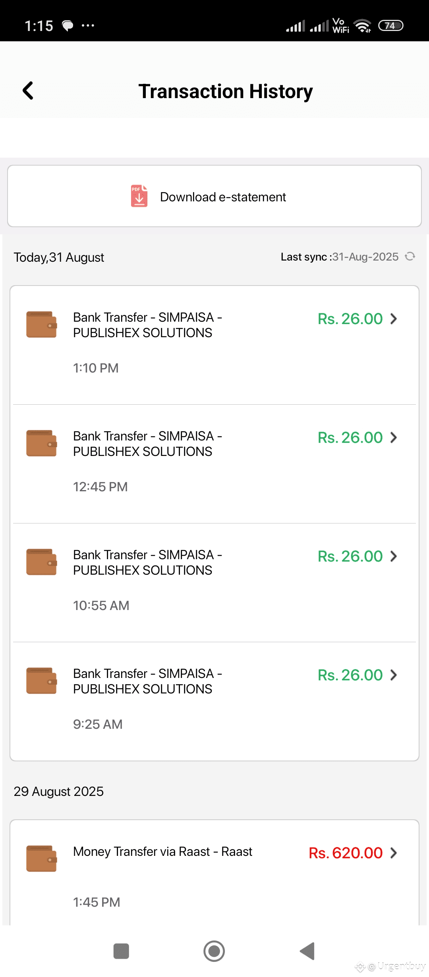The width and height of the screenshot is (429, 977).
Task: Expand the 1:10 PM transaction chevron
Action: [x=393, y=319]
